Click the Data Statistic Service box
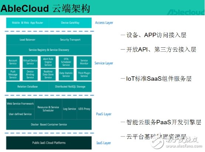Screen dimensions: 205x152 click(66, 74)
